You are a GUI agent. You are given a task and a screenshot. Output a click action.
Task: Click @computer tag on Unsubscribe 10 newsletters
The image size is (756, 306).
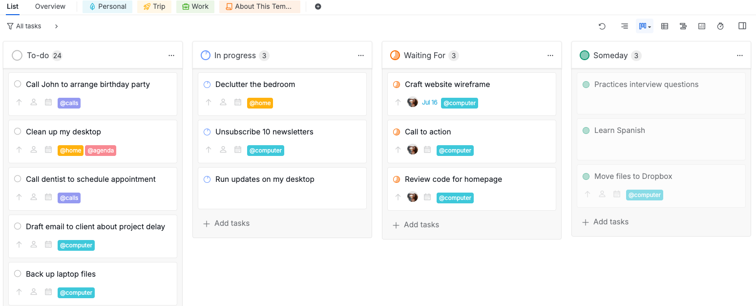266,151
